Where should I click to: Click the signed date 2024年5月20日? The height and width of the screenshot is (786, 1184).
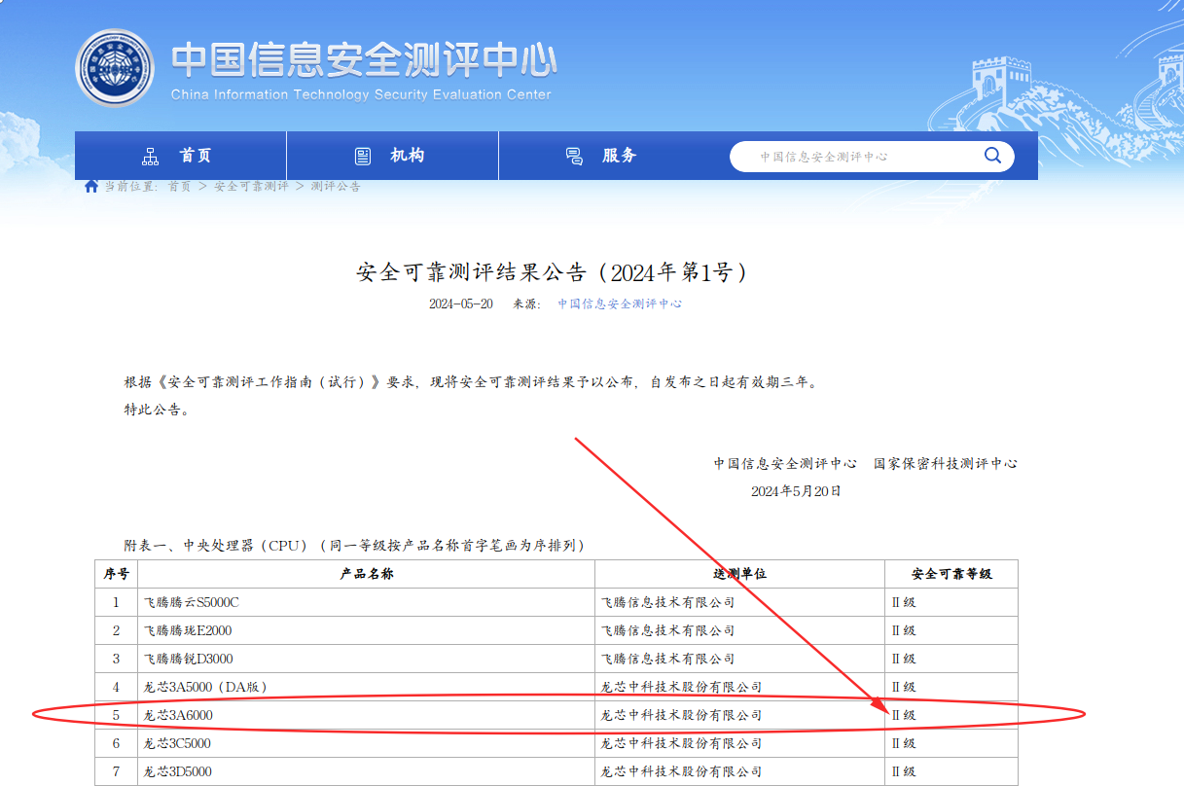(796, 491)
